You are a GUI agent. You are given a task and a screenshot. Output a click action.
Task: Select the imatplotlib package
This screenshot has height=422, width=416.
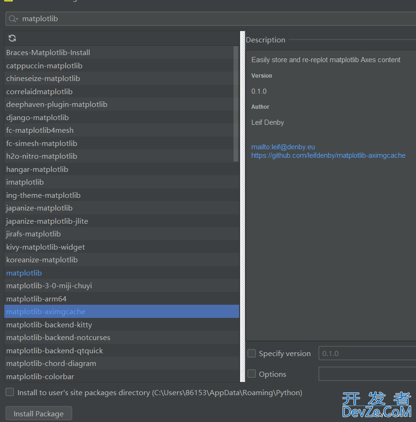122,182
